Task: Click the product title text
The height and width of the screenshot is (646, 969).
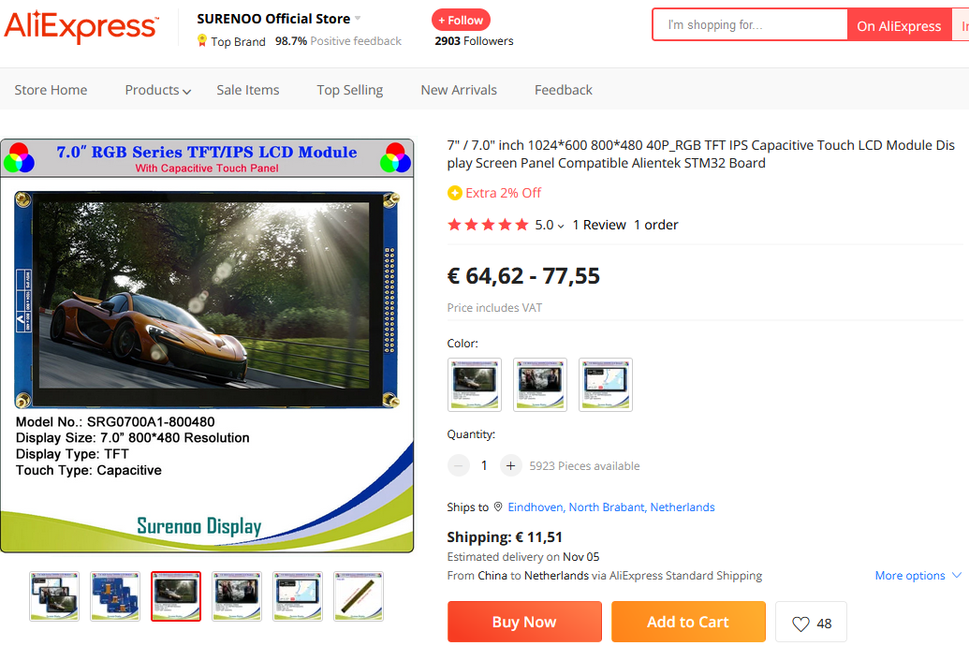Action: tap(701, 154)
